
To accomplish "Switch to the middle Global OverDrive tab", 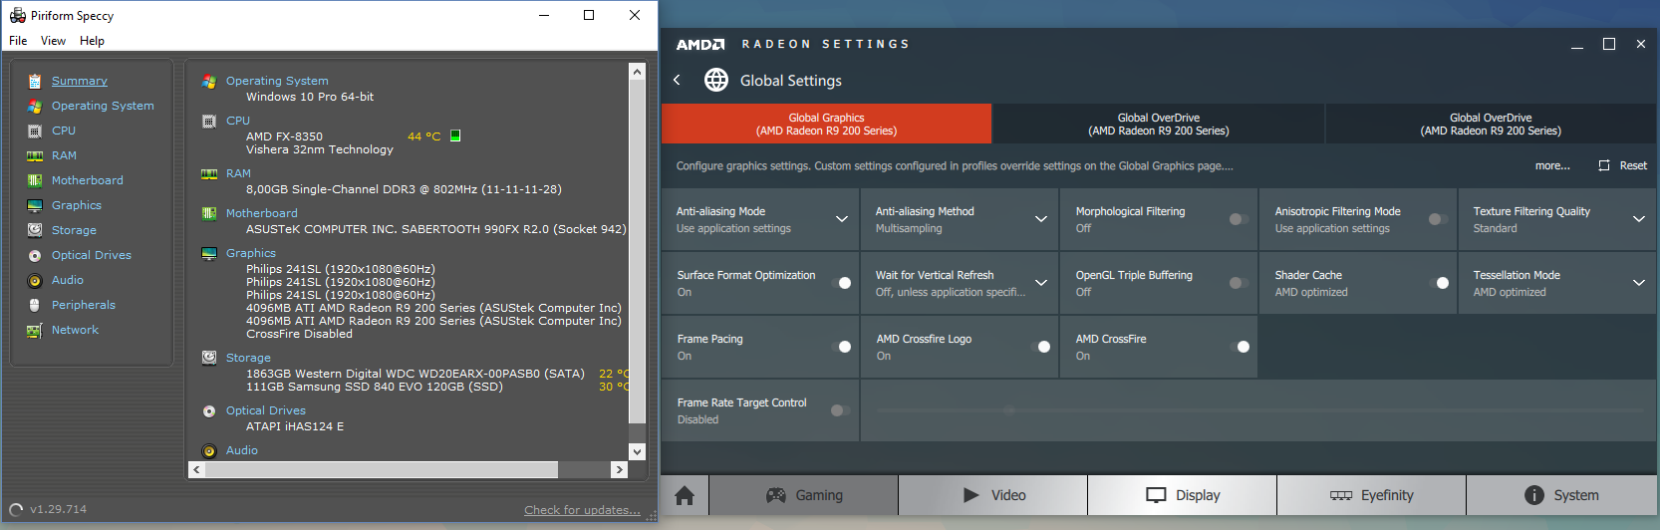I will pos(1159,125).
